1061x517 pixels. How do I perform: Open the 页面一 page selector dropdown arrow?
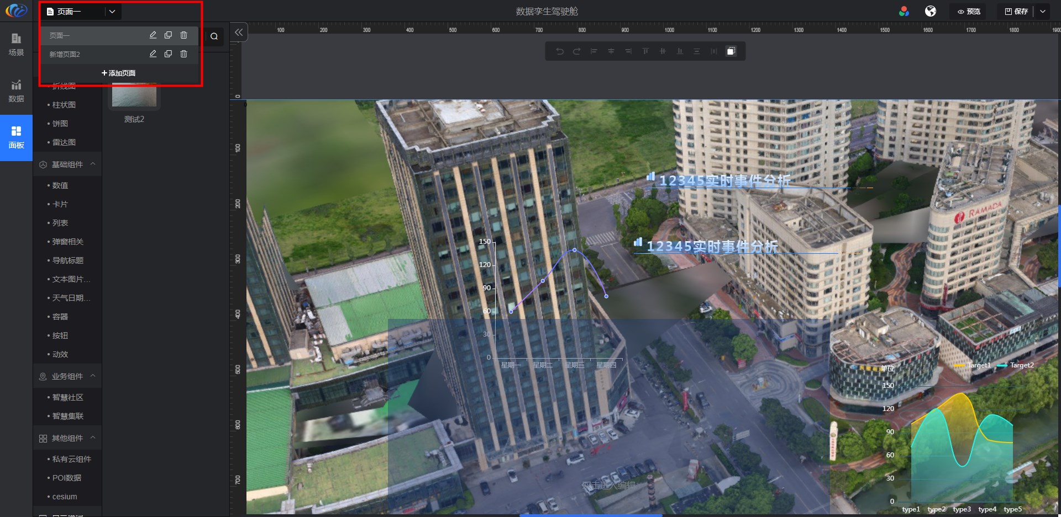point(112,12)
